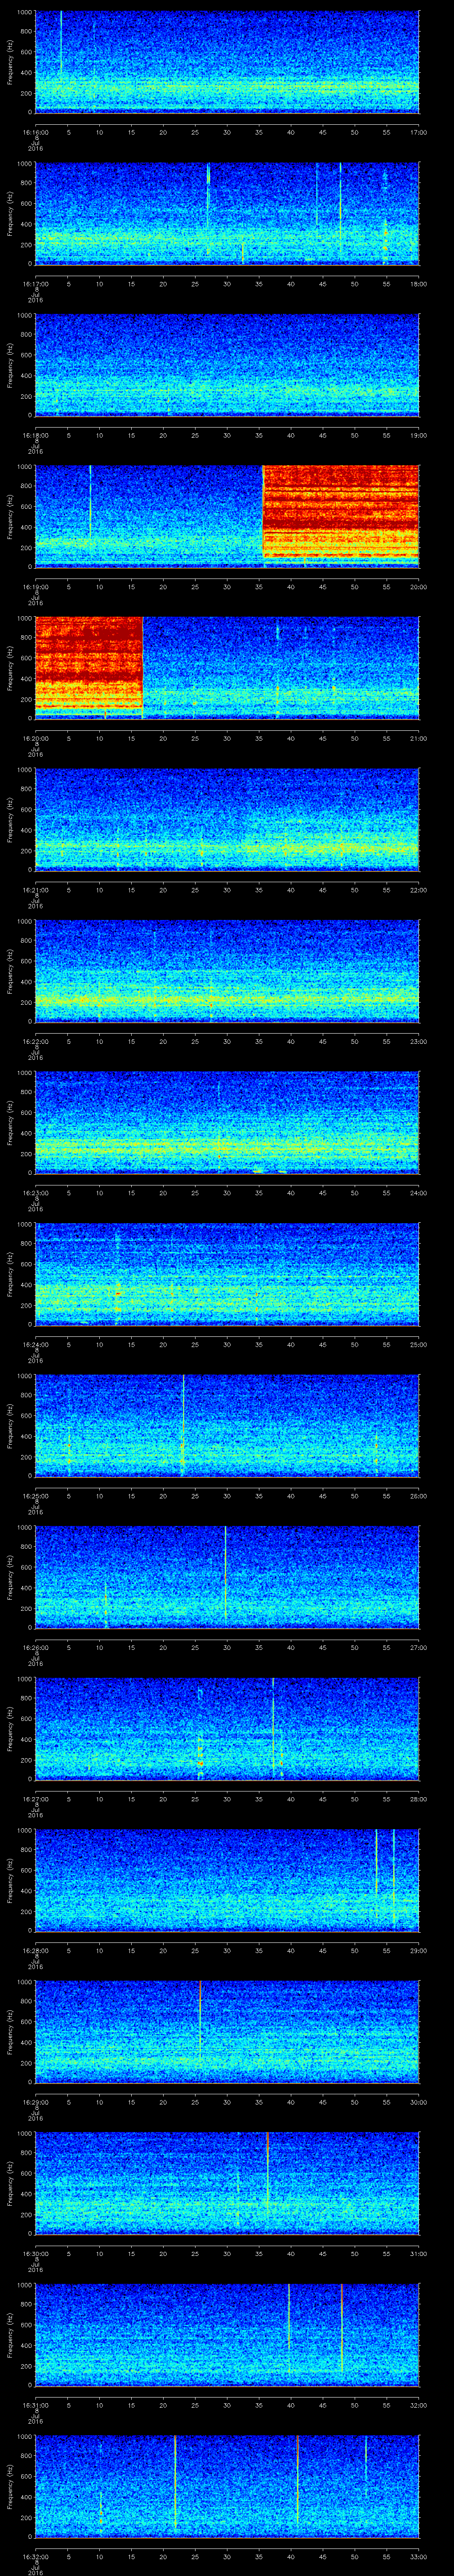Image resolution: width=454 pixels, height=2576 pixels.
Task: Click the 19:00 end time label
Action: click(x=419, y=435)
